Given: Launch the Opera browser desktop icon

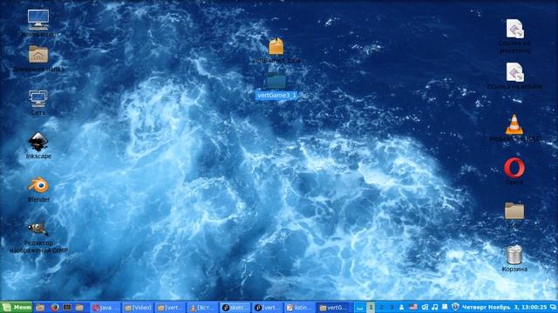Looking at the screenshot, I should (514, 168).
